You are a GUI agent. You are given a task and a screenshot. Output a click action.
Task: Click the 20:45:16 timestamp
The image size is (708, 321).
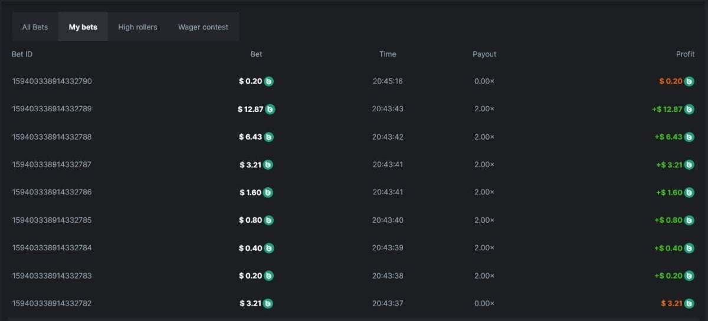[388, 81]
